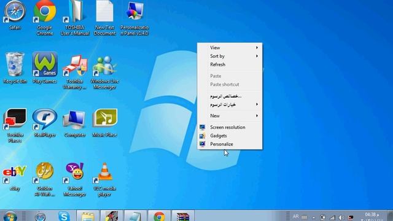
Task: Click the Skype icon in the taskbar
Action: click(64, 216)
